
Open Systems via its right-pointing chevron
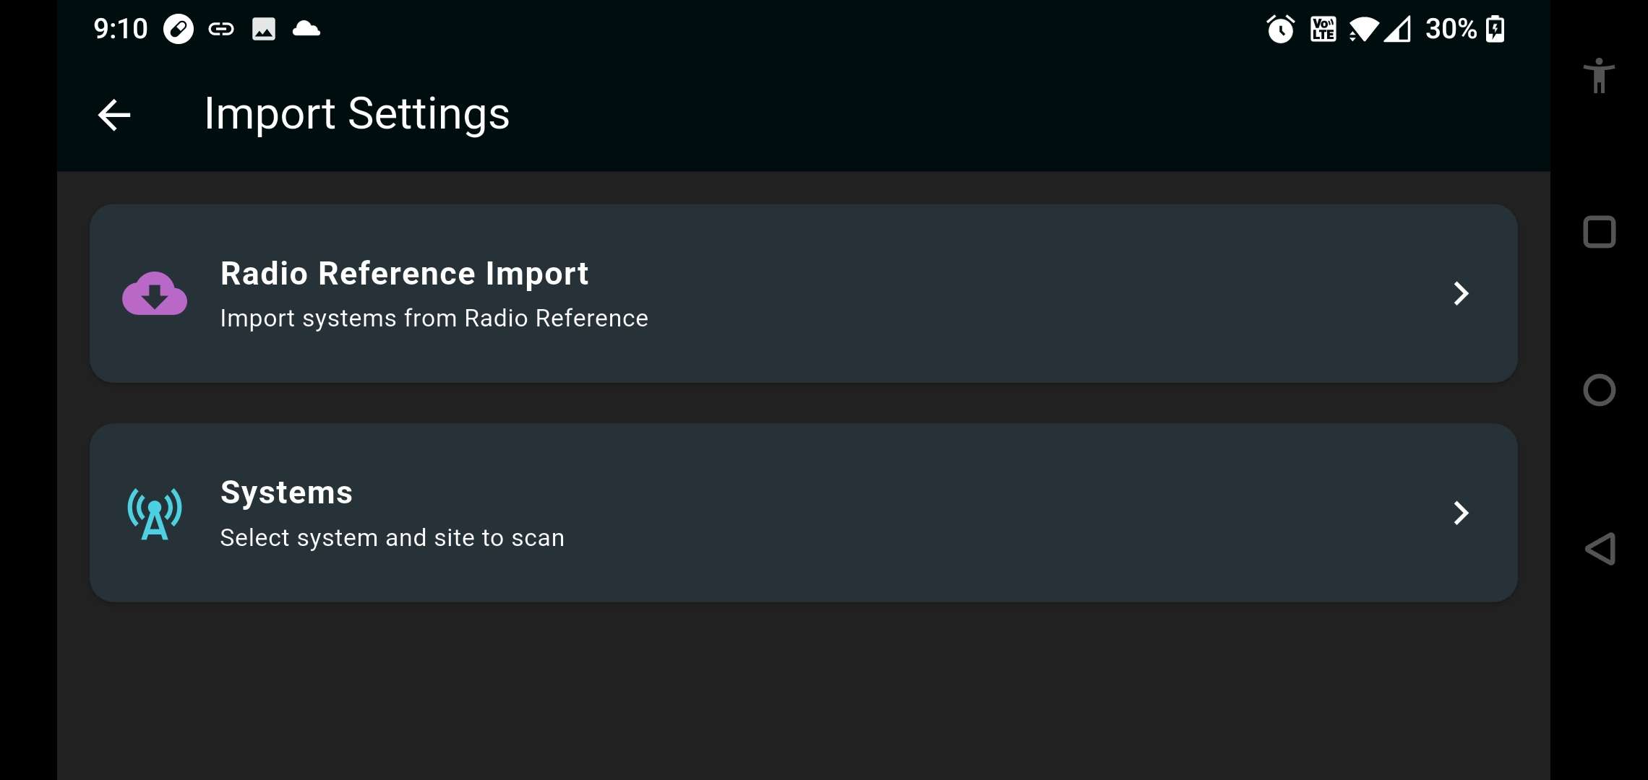(x=1461, y=513)
